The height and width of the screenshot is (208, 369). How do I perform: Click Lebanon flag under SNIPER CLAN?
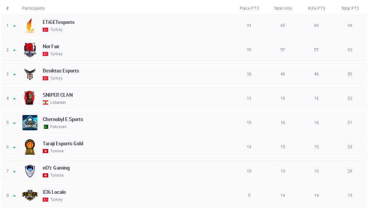(45, 103)
